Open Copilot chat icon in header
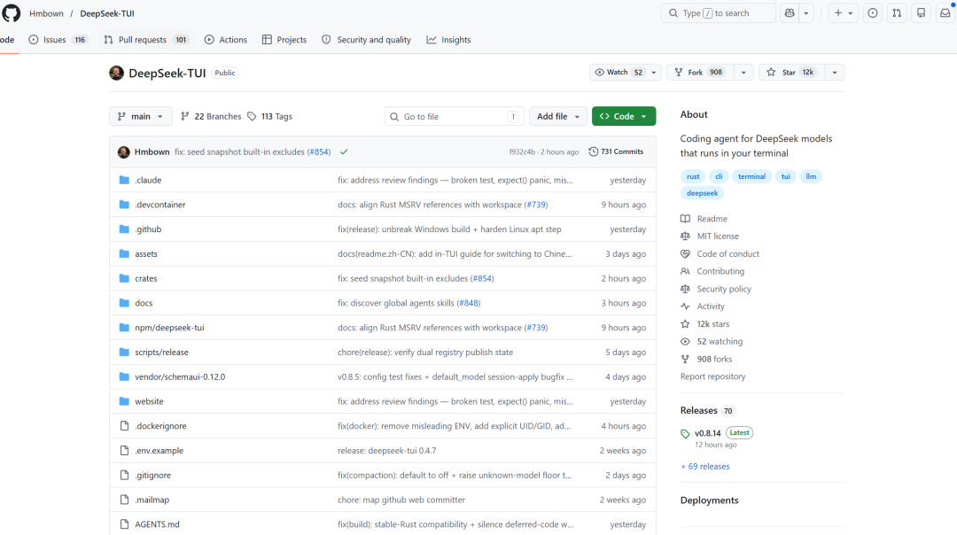 pyautogui.click(x=790, y=12)
